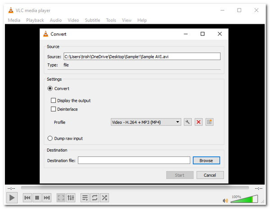Image resolution: width=270 pixels, height=209 pixels.
Task: Open the Playback menu
Action: click(35, 20)
